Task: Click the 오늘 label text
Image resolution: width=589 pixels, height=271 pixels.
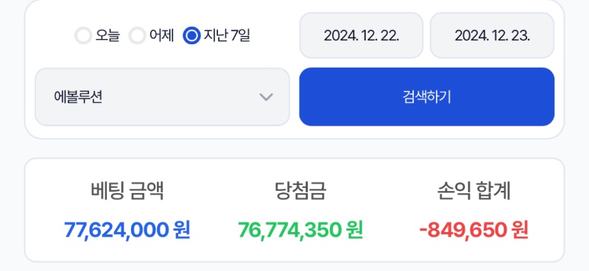Action: click(x=107, y=35)
